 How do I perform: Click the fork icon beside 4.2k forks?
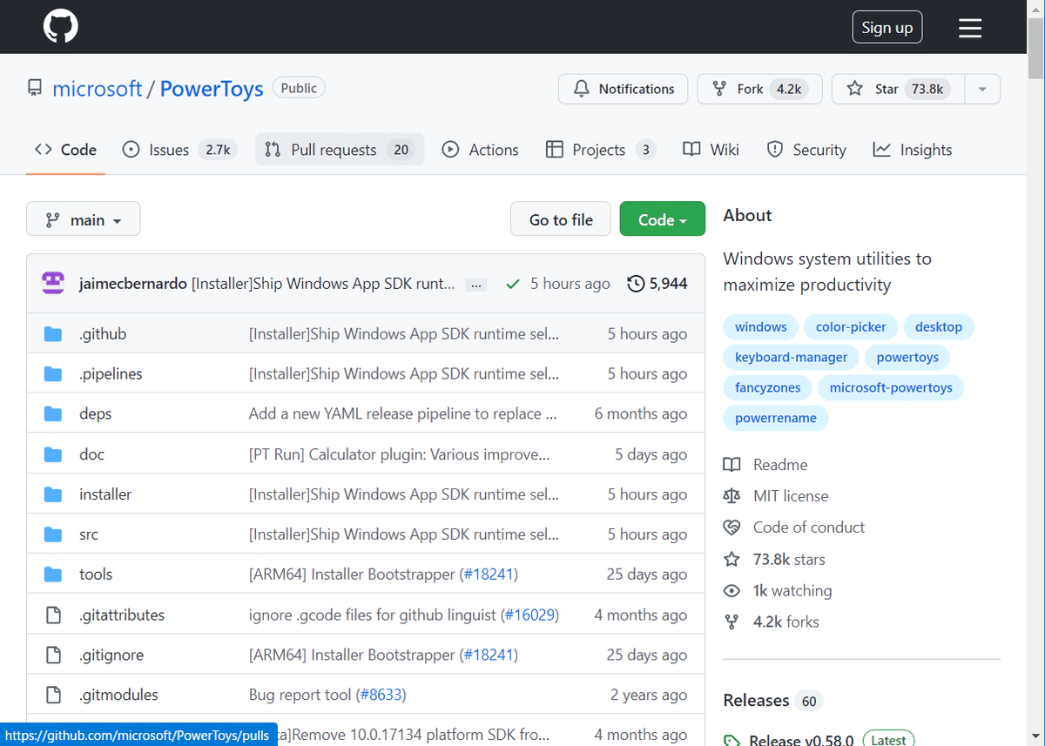(x=732, y=622)
